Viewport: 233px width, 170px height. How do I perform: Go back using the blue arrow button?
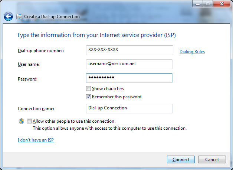8,16
